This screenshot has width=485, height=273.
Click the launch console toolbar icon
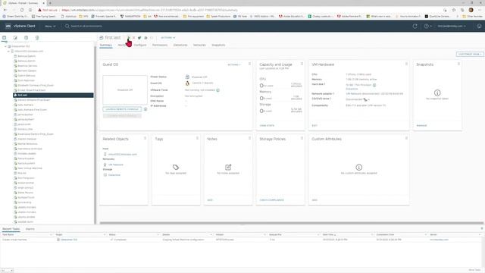pyautogui.click(x=139, y=38)
